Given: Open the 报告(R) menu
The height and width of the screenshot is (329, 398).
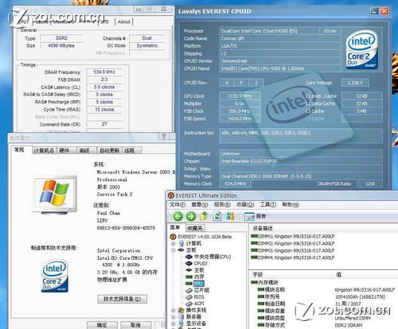Looking at the screenshot, I should [x=222, y=204].
